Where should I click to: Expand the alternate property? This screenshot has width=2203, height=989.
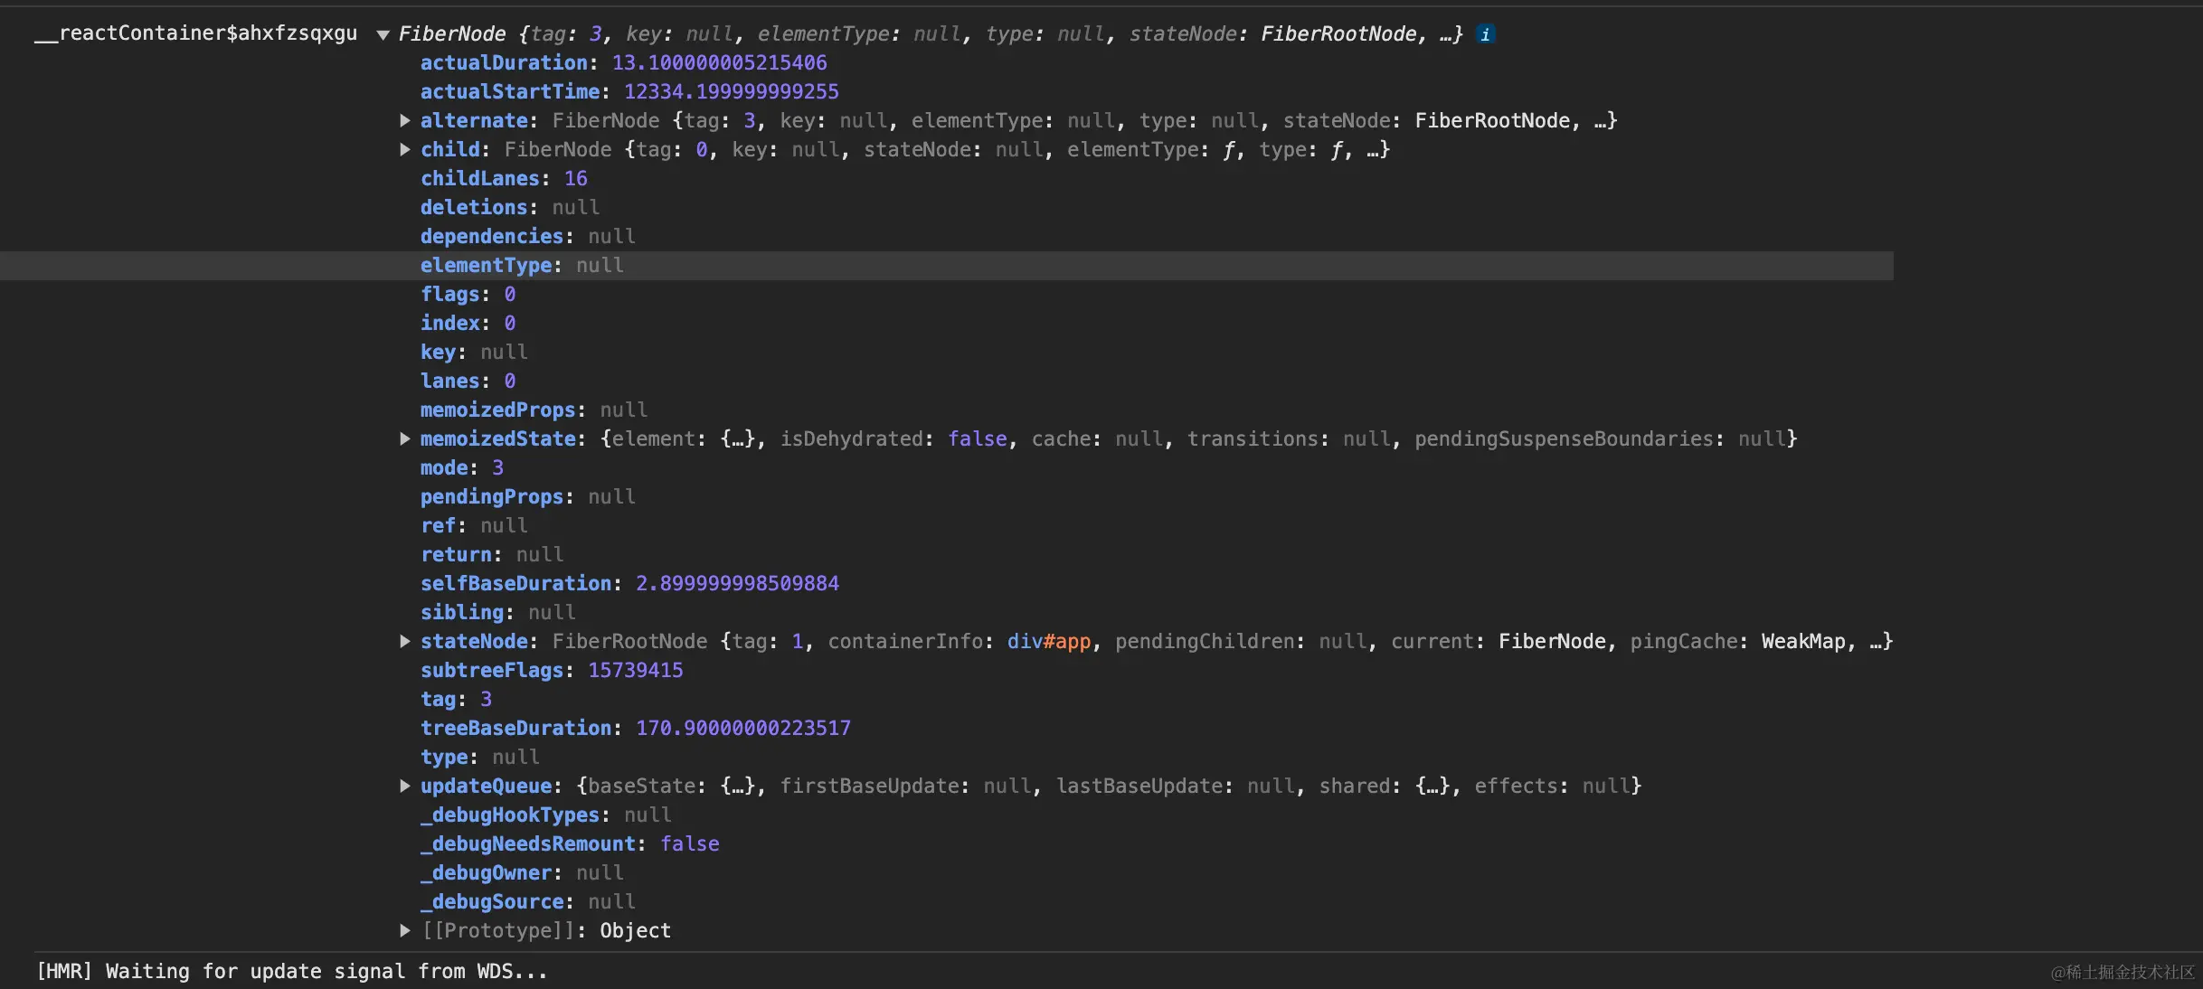click(405, 120)
